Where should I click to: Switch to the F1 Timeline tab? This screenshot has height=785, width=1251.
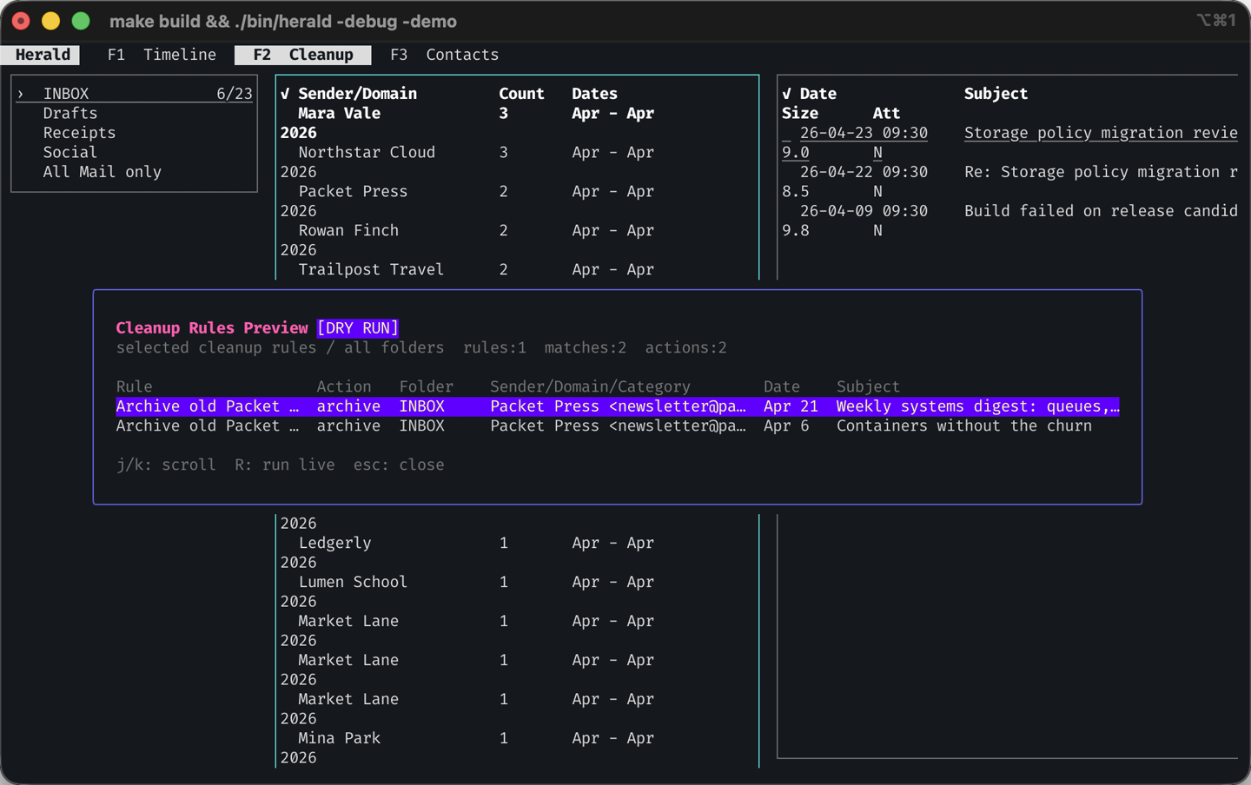coord(162,55)
